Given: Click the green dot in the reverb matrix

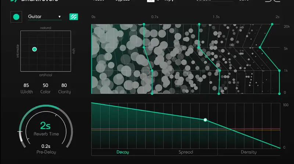Looking at the screenshot, I should click(35, 49).
